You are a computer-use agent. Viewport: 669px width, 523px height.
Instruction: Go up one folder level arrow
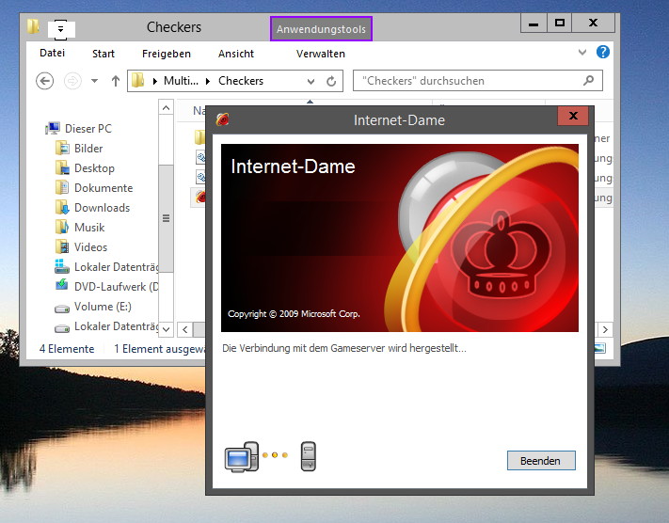[x=115, y=81]
